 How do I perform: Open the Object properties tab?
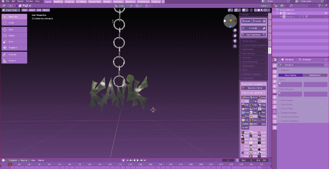click(275, 97)
